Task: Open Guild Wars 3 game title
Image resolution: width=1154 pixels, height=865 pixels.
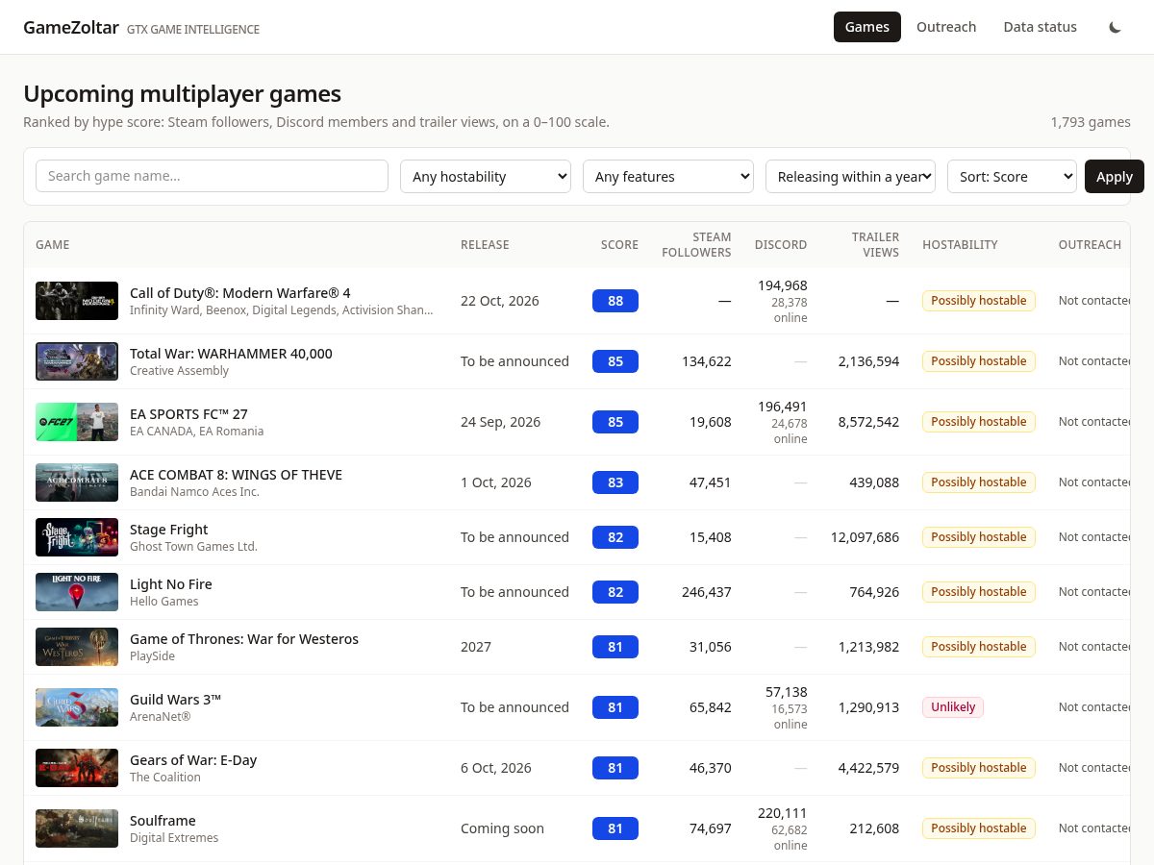Action: click(175, 699)
